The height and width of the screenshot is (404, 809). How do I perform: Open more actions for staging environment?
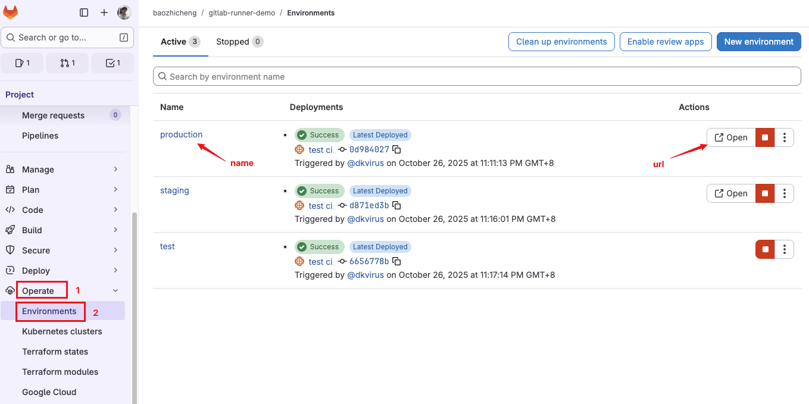(785, 193)
